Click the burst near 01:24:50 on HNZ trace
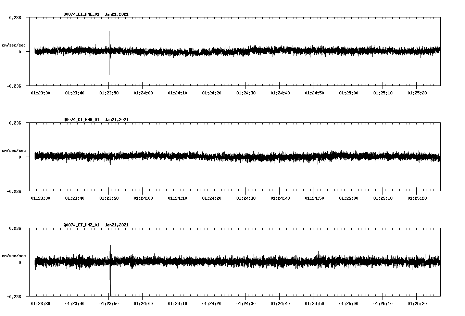The width and height of the screenshot is (465, 316). pyautogui.click(x=318, y=255)
